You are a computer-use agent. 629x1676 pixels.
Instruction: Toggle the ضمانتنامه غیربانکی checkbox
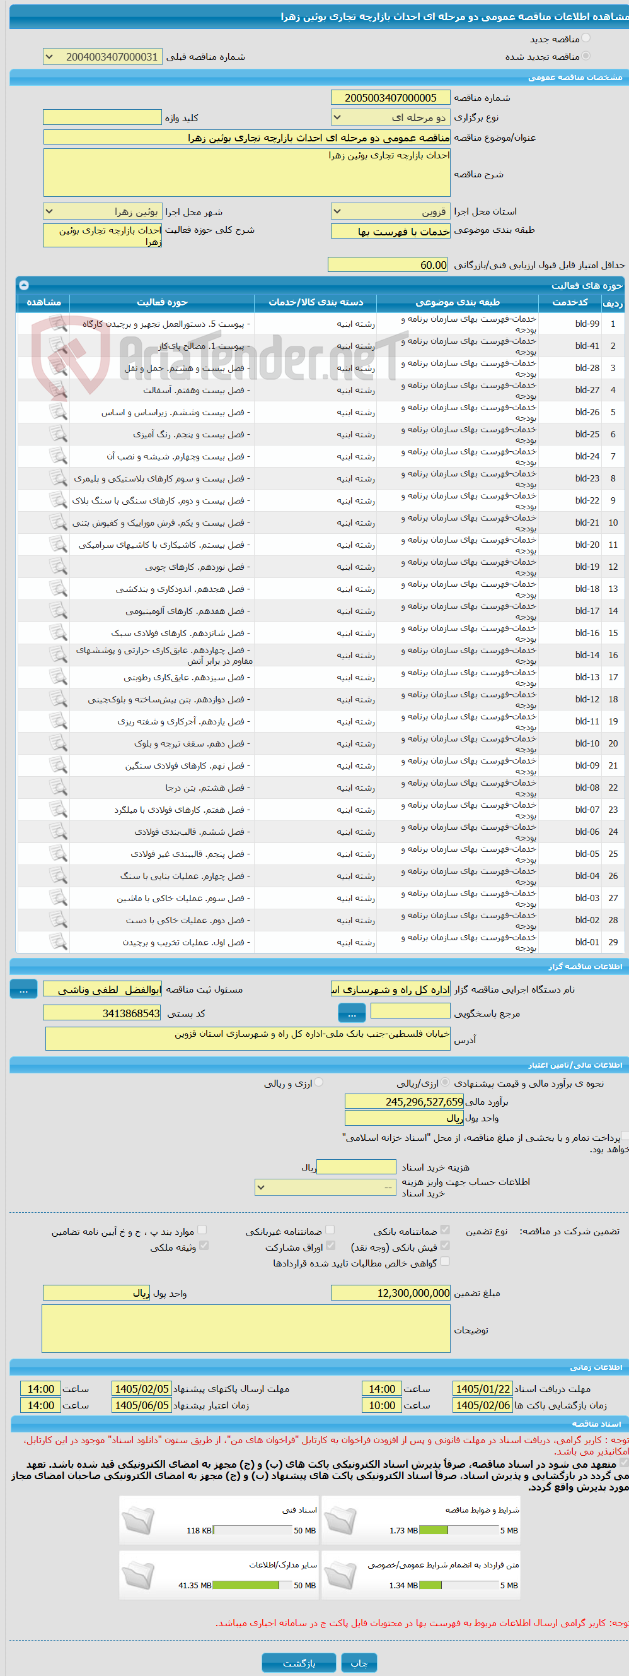330,1230
